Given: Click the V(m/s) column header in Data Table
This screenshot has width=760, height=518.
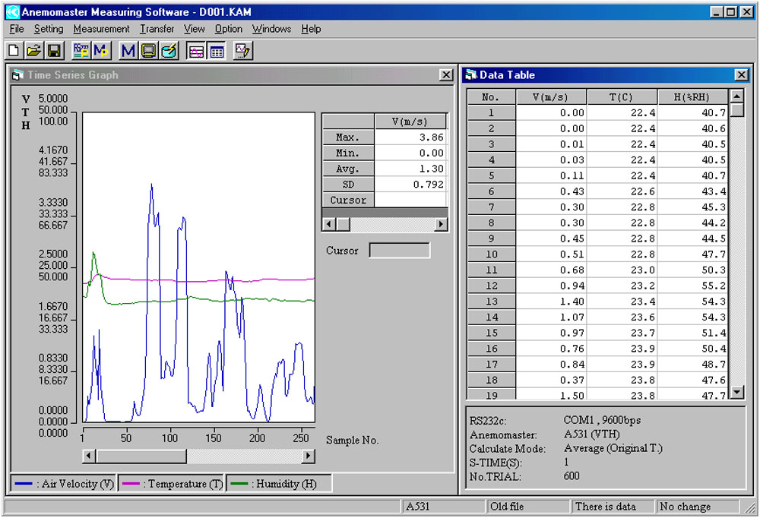Looking at the screenshot, I should pos(551,97).
